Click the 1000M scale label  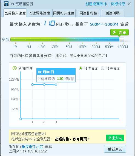(123, 47)
